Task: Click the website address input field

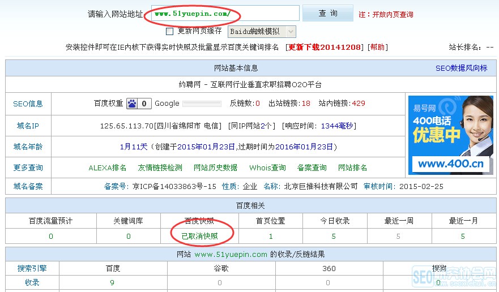Action: pos(225,14)
